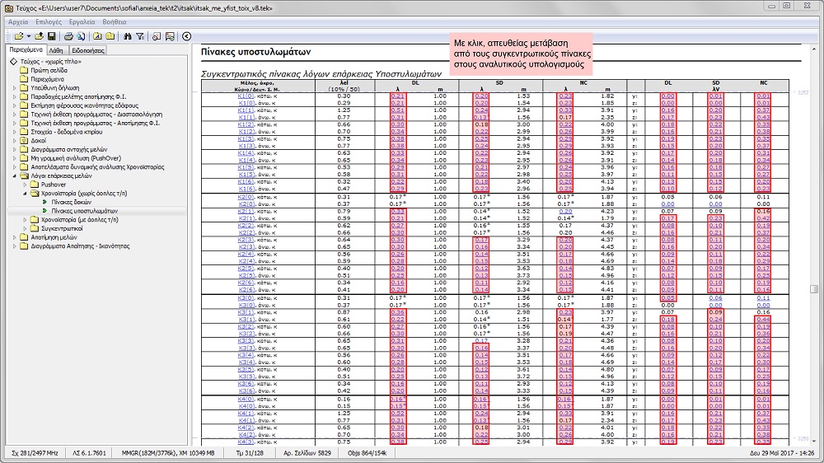Open the Επιλογές menu

coord(49,22)
